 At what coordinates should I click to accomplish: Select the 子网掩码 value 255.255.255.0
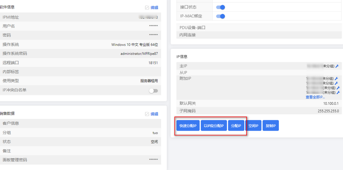(x=328, y=111)
